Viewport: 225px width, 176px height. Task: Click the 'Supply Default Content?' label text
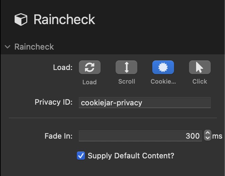tap(131, 156)
